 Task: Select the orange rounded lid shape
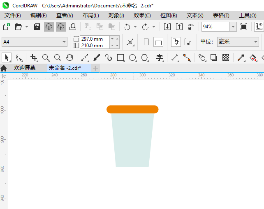(132, 109)
